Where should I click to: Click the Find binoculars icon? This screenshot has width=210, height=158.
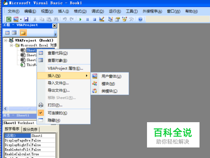click(56, 19)
